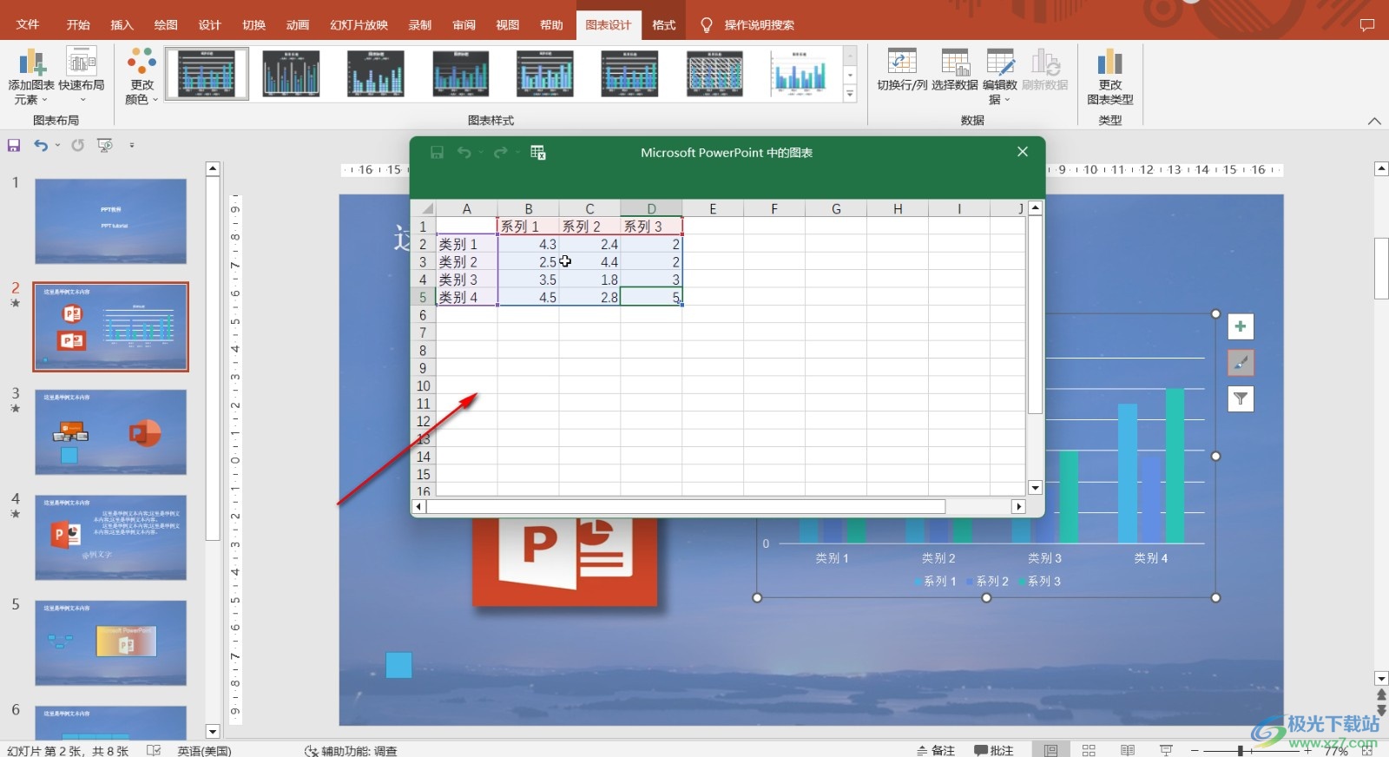Select slide 4 thumbnail
Image resolution: width=1389 pixels, height=757 pixels.
click(110, 537)
